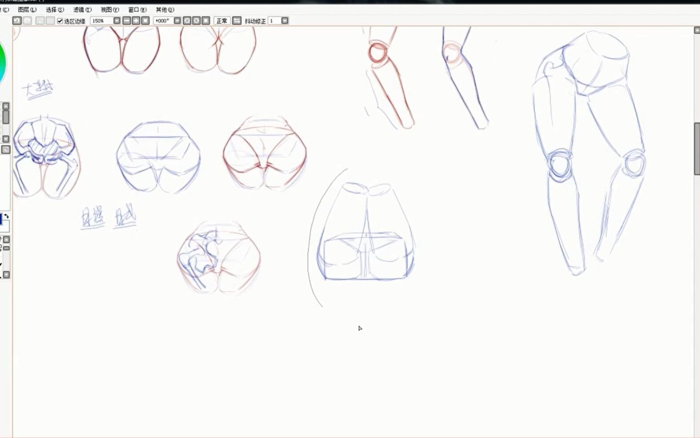
Task: Rotate canvas clockwise icon
Action: pos(196,21)
